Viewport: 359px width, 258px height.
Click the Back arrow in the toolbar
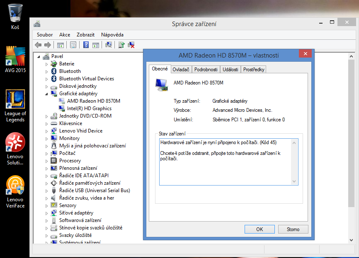coord(38,45)
